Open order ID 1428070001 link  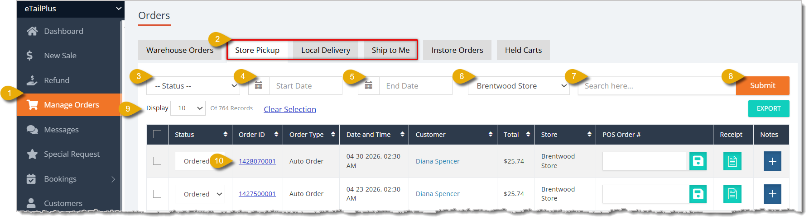257,161
